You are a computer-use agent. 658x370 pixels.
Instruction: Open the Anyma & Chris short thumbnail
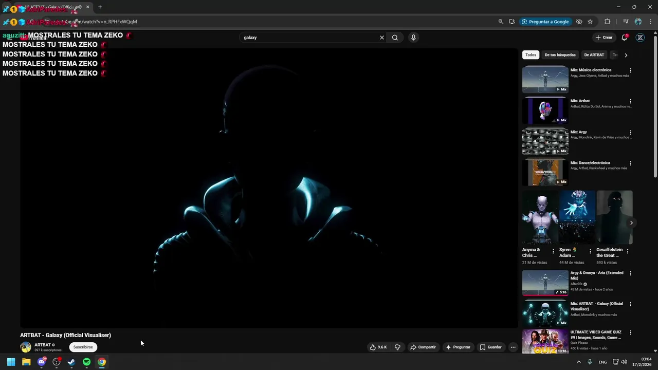pyautogui.click(x=540, y=217)
